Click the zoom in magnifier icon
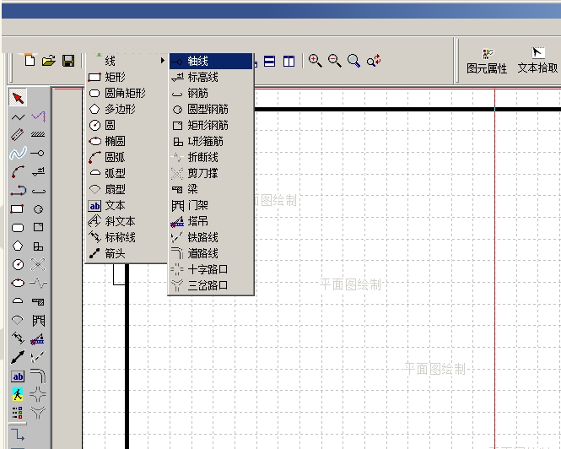561x449 pixels. pyautogui.click(x=315, y=61)
